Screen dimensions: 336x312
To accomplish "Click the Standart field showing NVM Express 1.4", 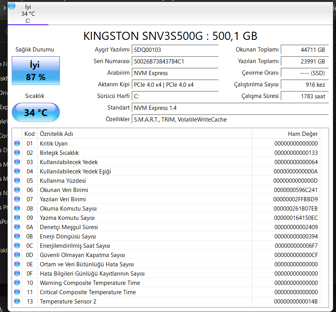I will click(230, 108).
